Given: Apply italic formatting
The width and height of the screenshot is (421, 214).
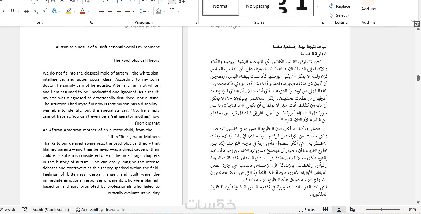Looking at the screenshot, I should click(x=4, y=11).
